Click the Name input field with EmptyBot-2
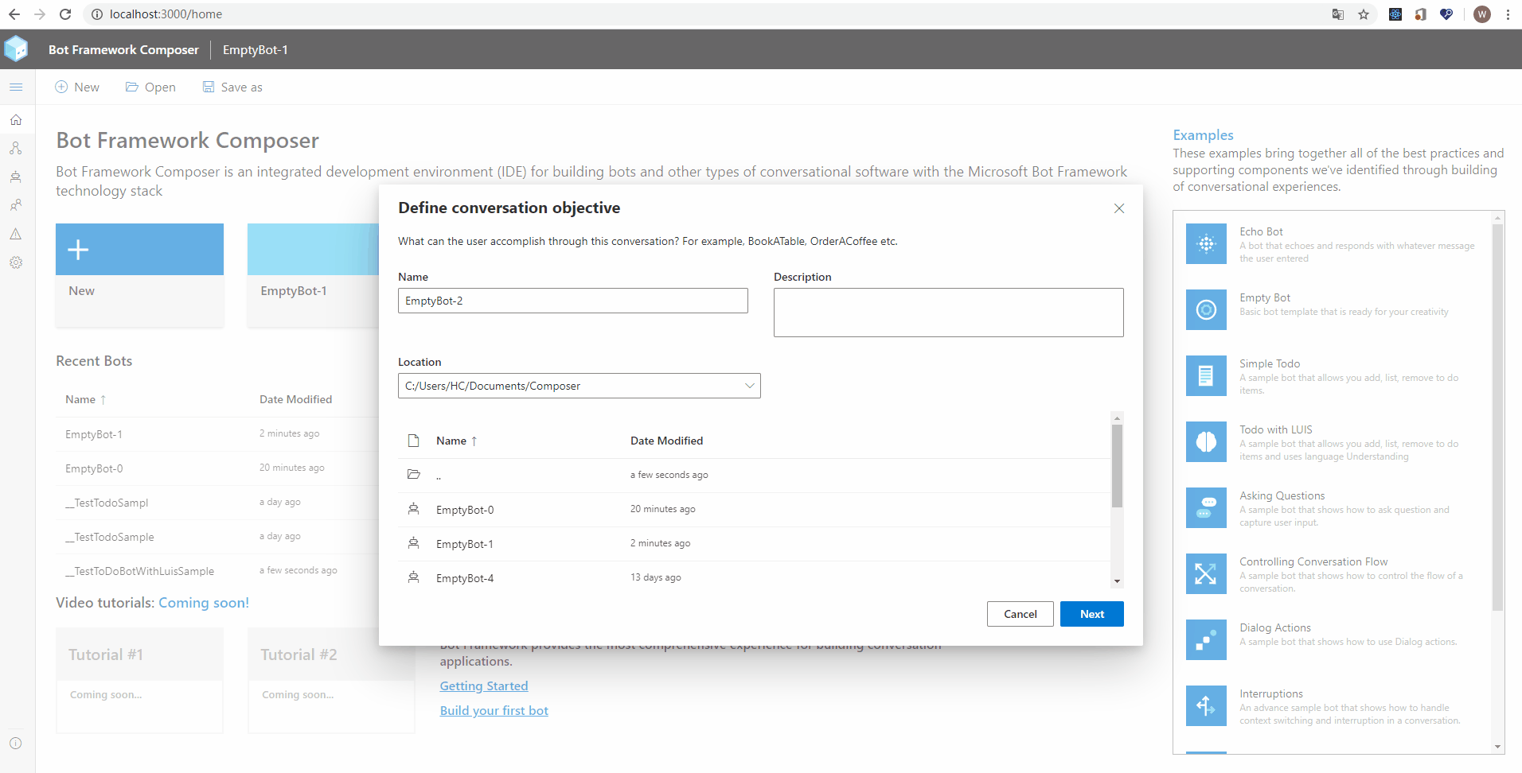Viewport: 1522px width, 773px height. coord(573,301)
